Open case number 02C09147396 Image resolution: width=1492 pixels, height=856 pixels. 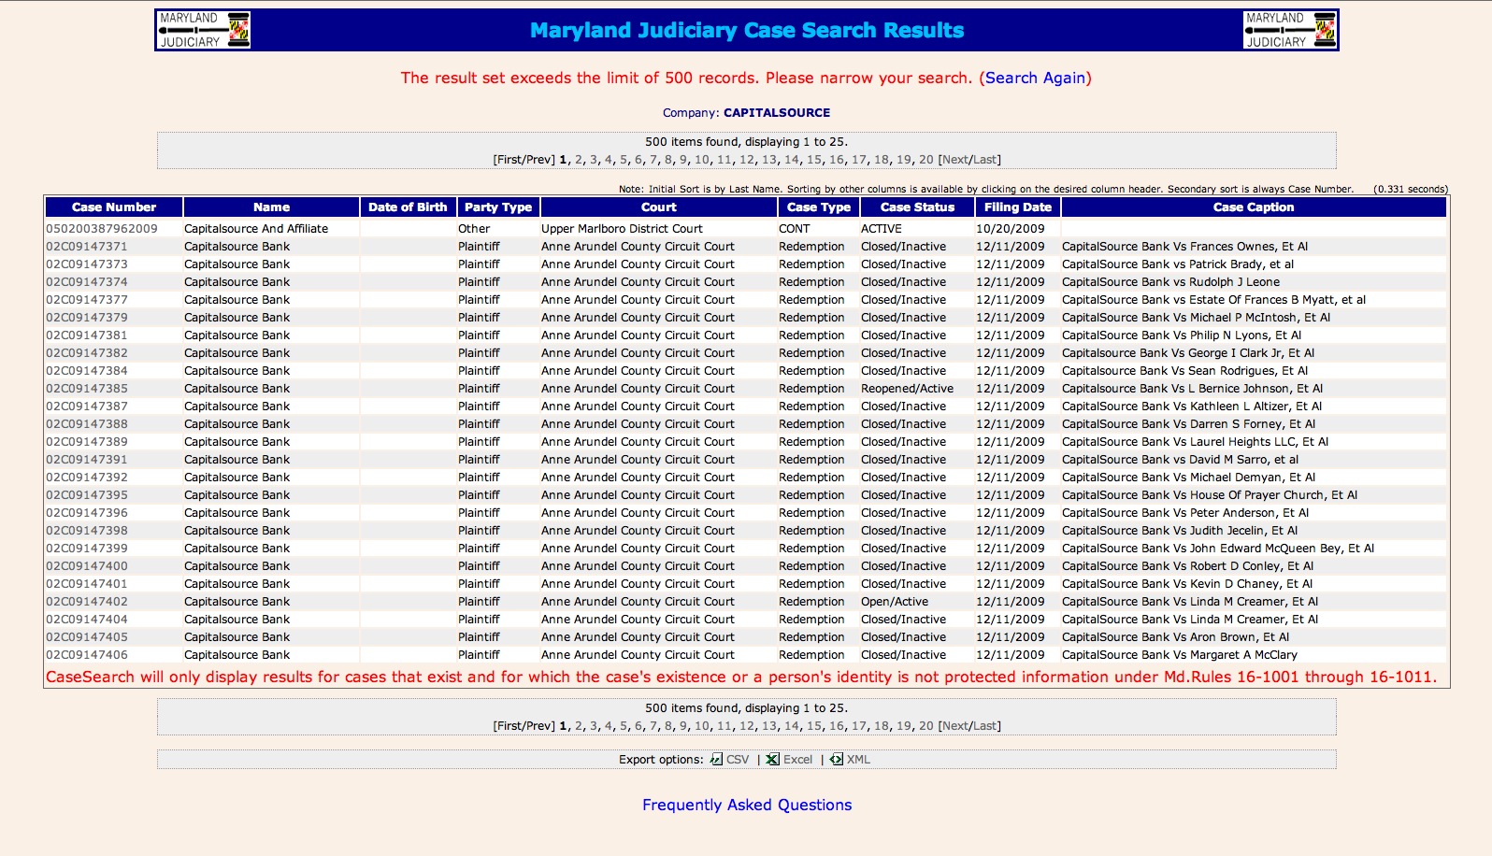click(87, 513)
